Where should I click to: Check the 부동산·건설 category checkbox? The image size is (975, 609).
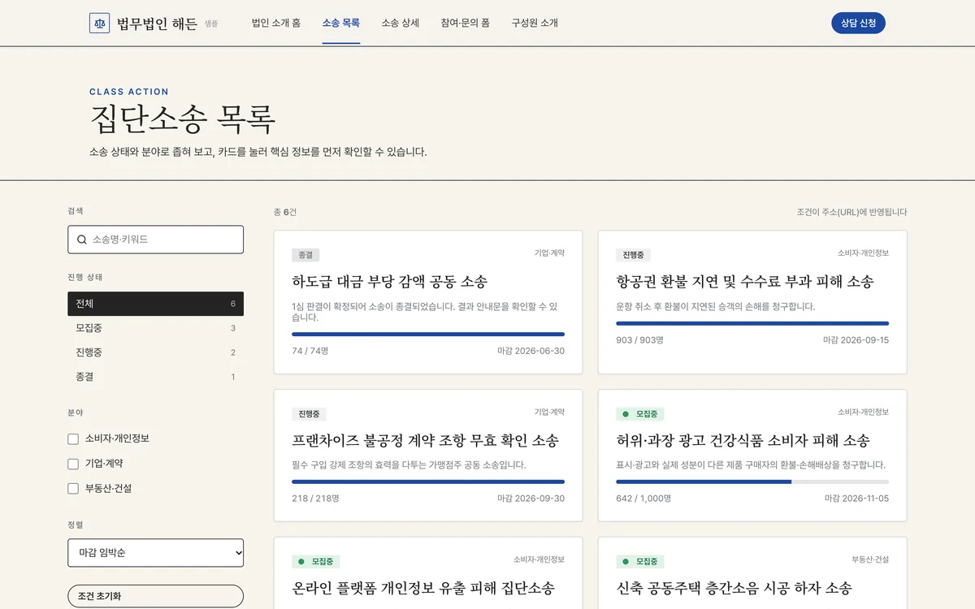pos(73,489)
